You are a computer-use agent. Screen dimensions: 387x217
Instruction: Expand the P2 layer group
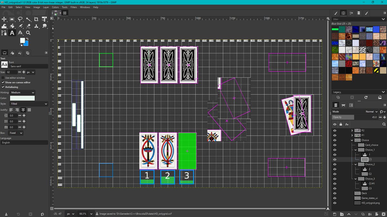(352, 131)
